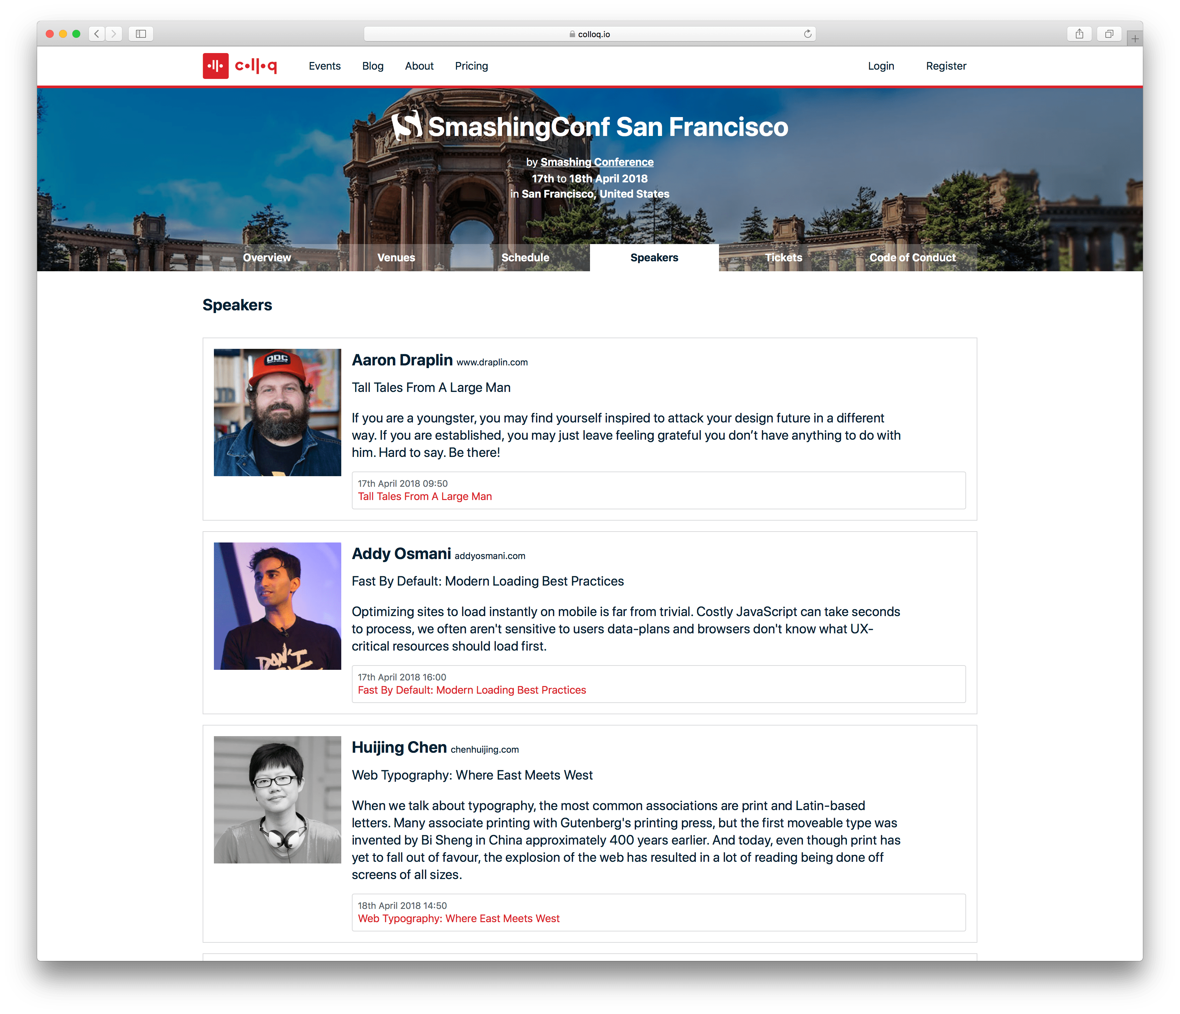Switch to the Code of Conduct tab

(912, 257)
